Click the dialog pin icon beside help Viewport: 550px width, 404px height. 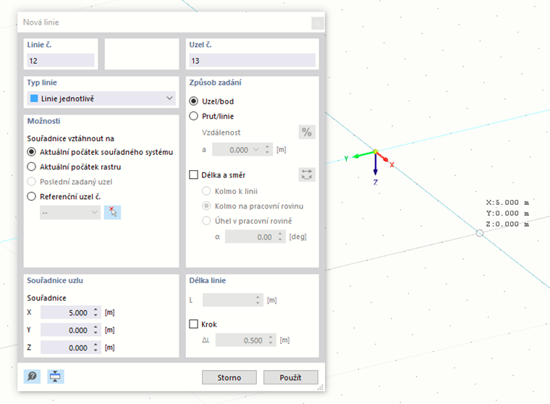(x=55, y=376)
